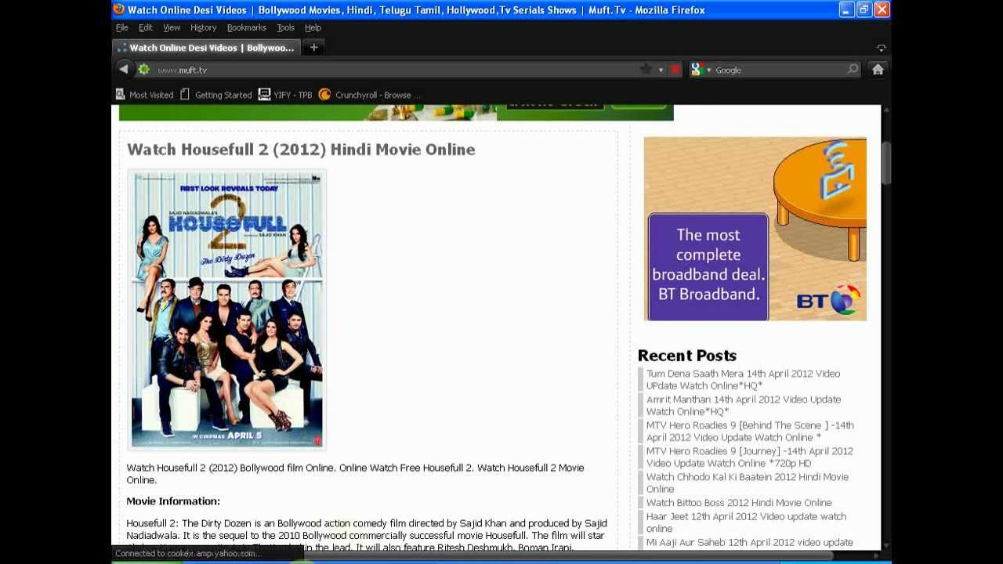Click the scrollbar down arrow

tap(886, 545)
